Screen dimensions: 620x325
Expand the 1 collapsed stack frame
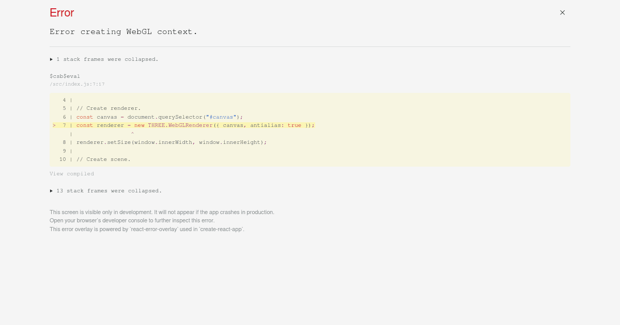[104, 59]
